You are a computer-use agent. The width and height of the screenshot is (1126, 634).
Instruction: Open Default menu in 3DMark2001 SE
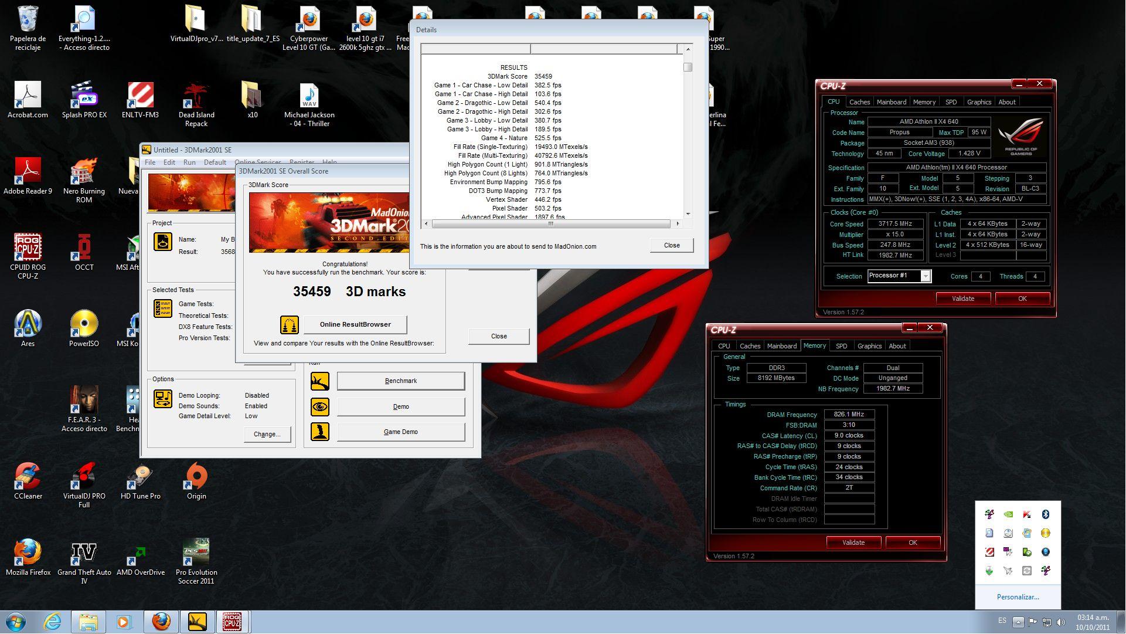click(215, 162)
